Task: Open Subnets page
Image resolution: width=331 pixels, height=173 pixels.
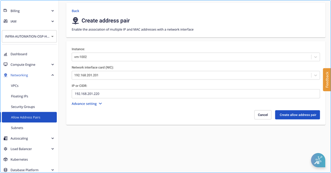Action: [x=17, y=128]
